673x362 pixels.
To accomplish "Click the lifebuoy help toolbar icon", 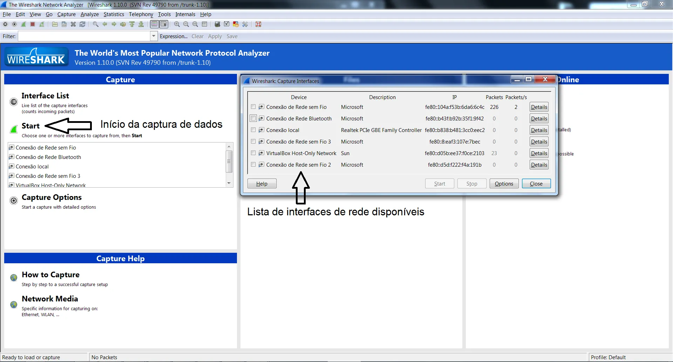I will click(258, 24).
